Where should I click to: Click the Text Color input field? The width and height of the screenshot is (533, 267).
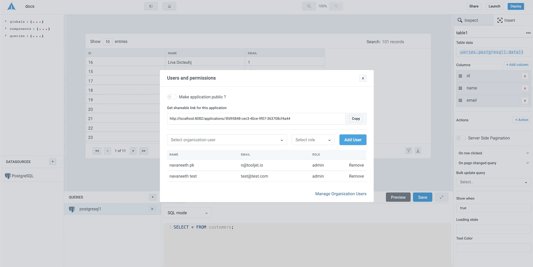tap(493, 248)
